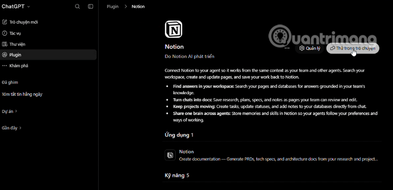Screen dimensions: 393x190
Task: Click the Do Notion AI phát triển link
Action: 190,56
